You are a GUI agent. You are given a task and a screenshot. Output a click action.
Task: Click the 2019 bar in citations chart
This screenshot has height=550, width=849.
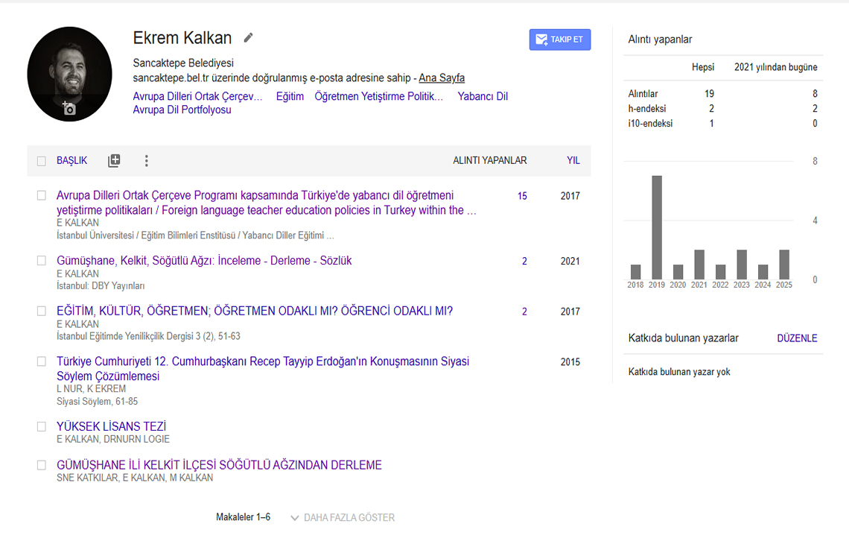[x=657, y=227]
